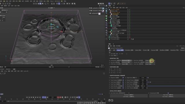Click the back arrow in the Attribute Manager header

[177, 46]
